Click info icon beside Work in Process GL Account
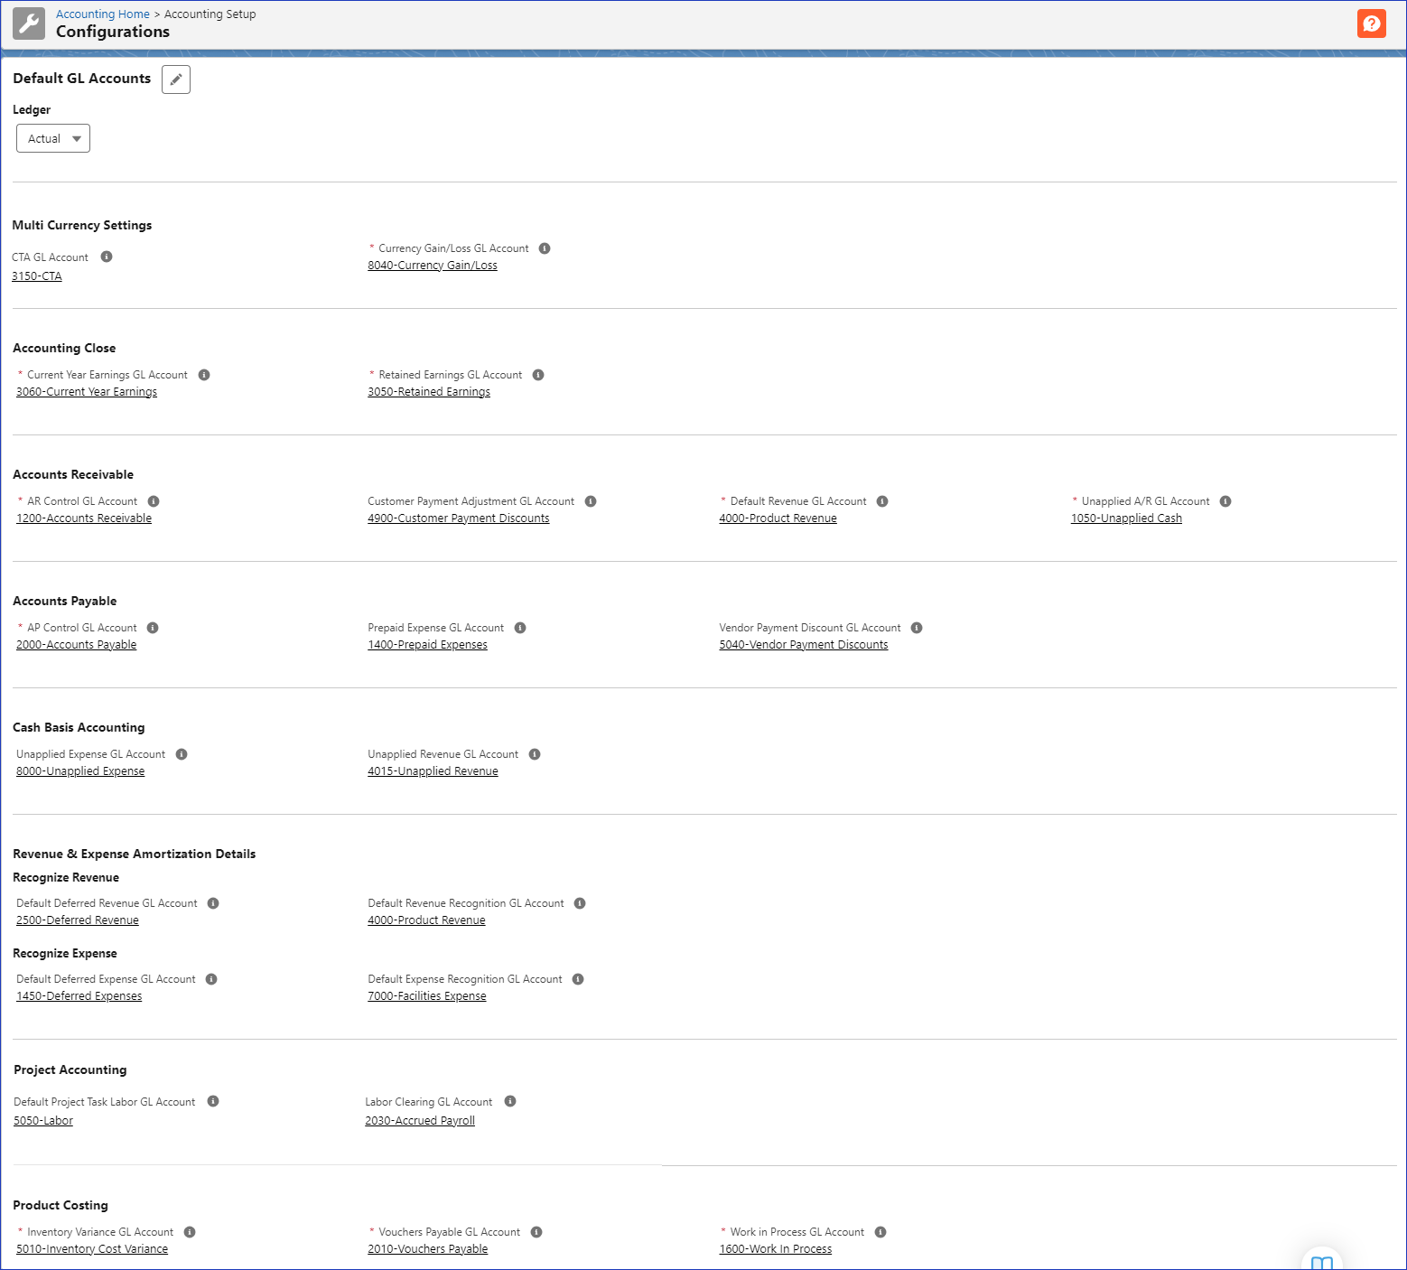 click(881, 1232)
